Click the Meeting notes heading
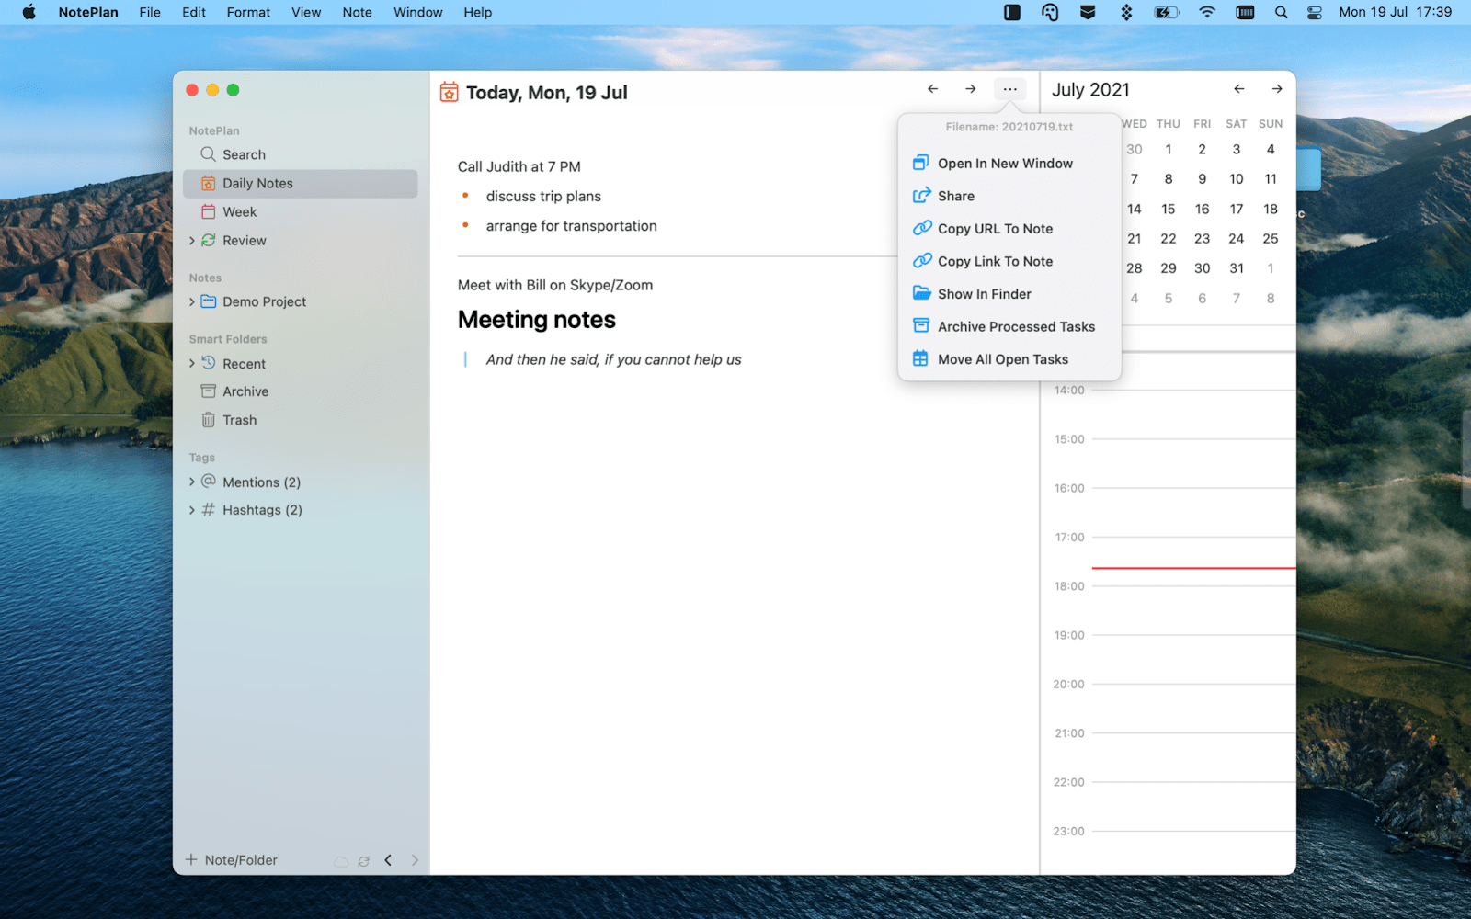The width and height of the screenshot is (1471, 919). pyautogui.click(x=537, y=320)
